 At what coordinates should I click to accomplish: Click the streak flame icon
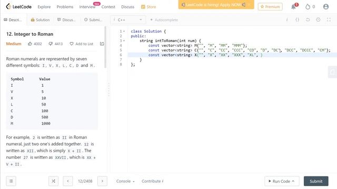pos(308,7)
